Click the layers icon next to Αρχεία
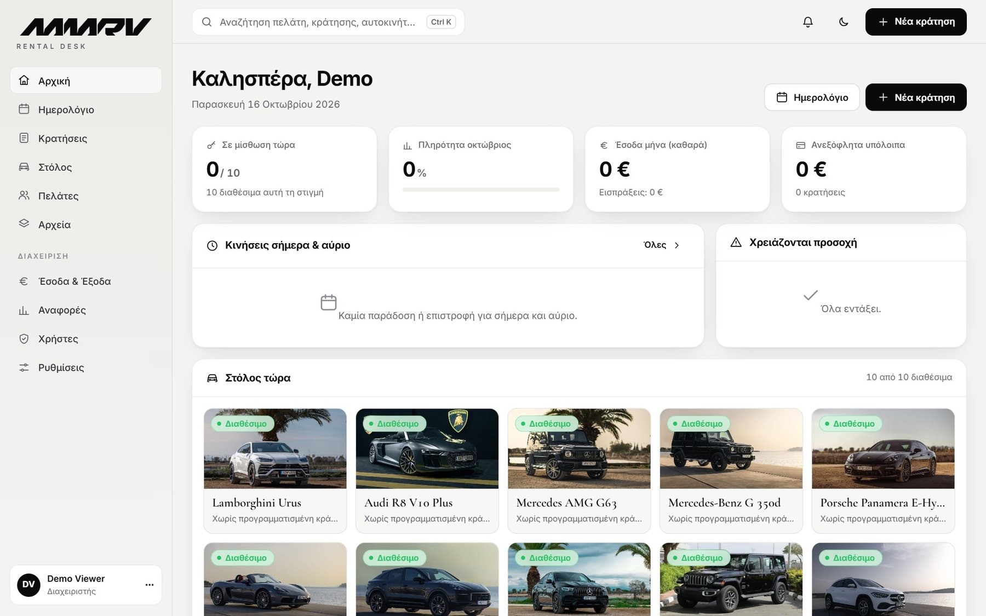 [24, 223]
